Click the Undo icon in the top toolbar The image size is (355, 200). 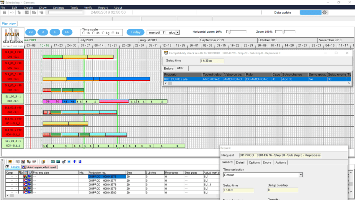click(x=12, y=12)
